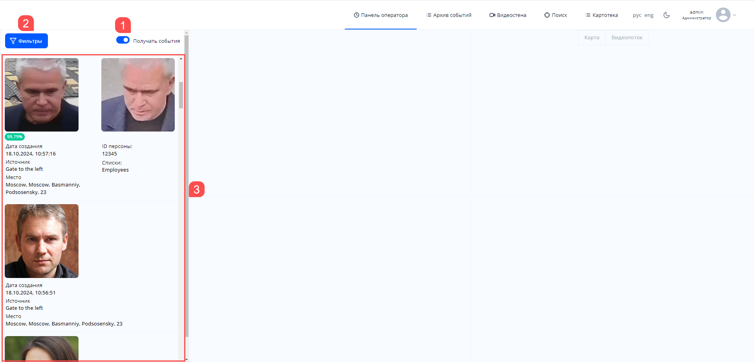Toggle dark mode moon icon
The height and width of the screenshot is (362, 754).
point(666,15)
